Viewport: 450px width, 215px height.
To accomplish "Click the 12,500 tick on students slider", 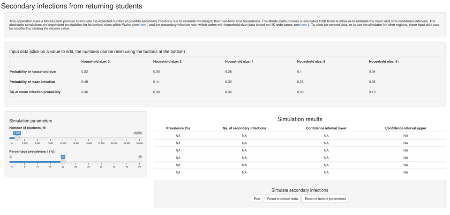I will 76,143.
